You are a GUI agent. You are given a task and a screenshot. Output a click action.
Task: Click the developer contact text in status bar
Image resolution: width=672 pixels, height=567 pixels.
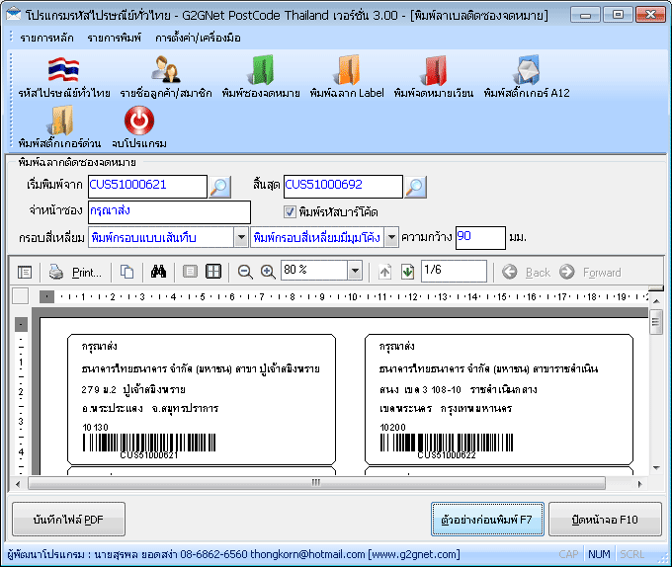point(233,554)
